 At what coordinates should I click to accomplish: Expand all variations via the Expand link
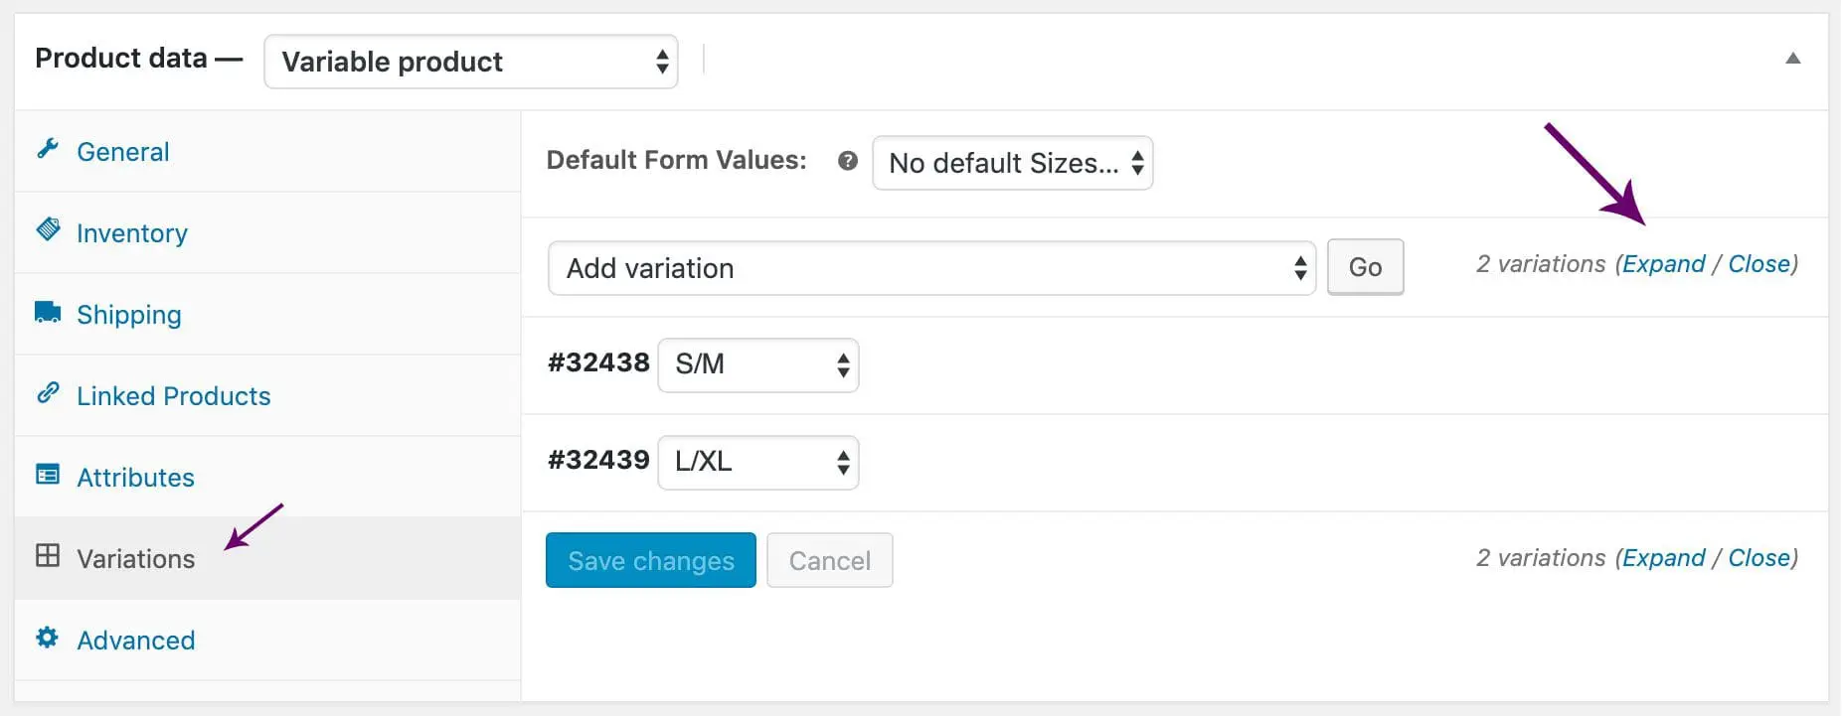point(1664,263)
